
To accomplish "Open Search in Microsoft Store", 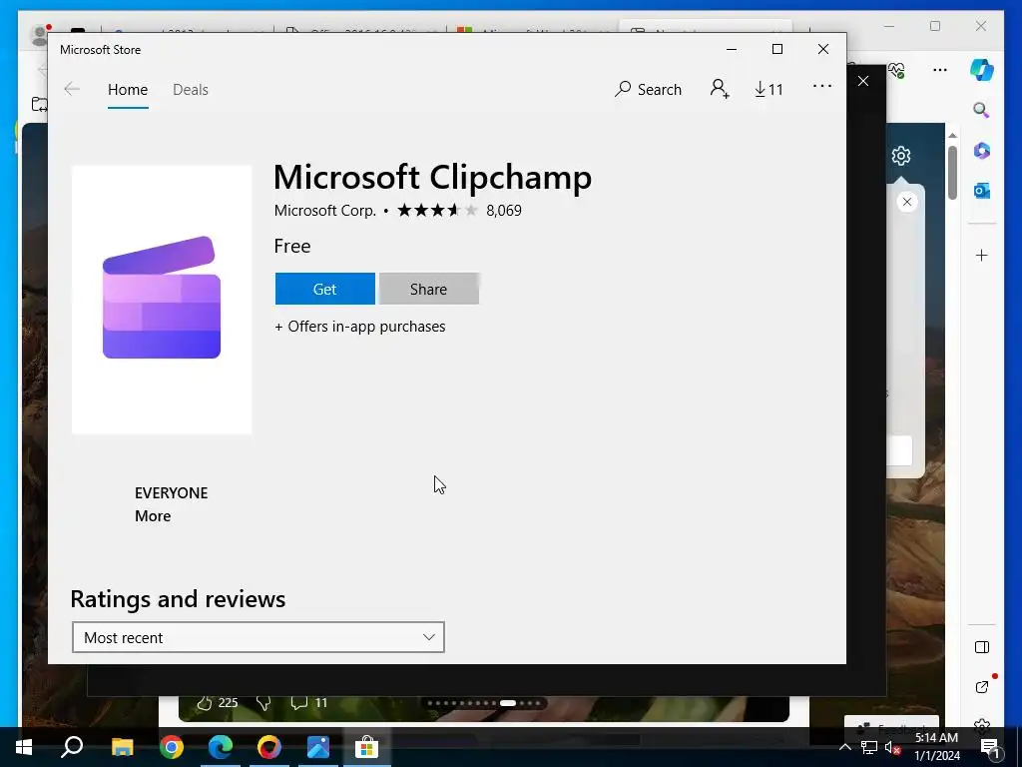I will click(x=648, y=89).
